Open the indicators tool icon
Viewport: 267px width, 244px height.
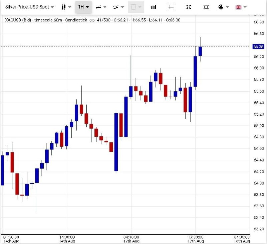[116, 7]
